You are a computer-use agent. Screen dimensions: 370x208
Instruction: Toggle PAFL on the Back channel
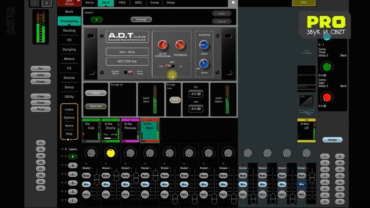coord(145,195)
